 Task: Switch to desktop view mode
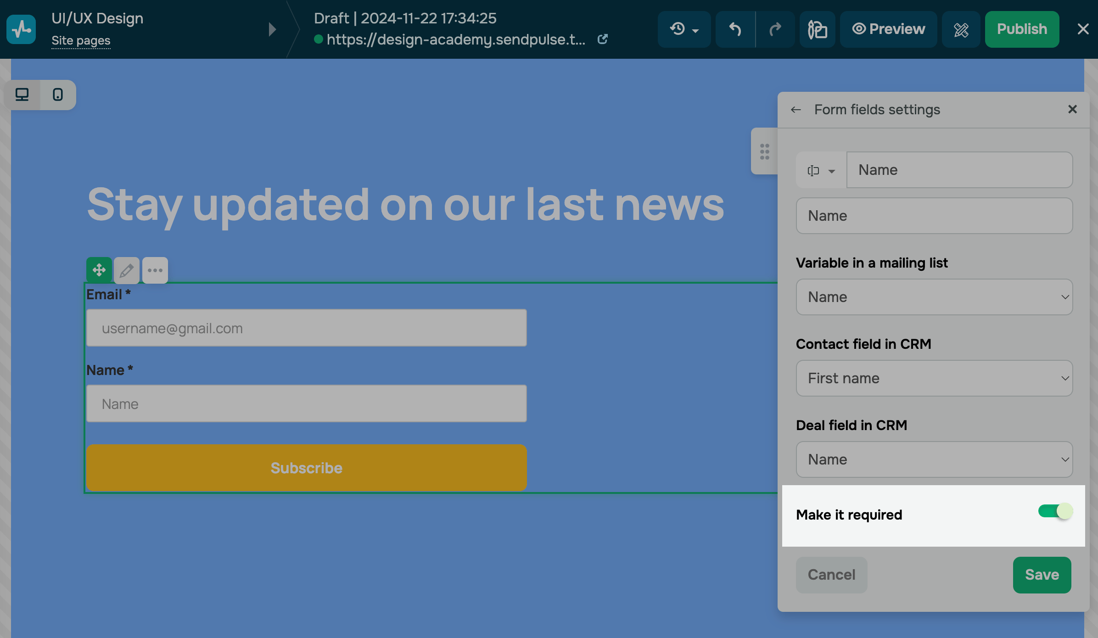click(22, 95)
